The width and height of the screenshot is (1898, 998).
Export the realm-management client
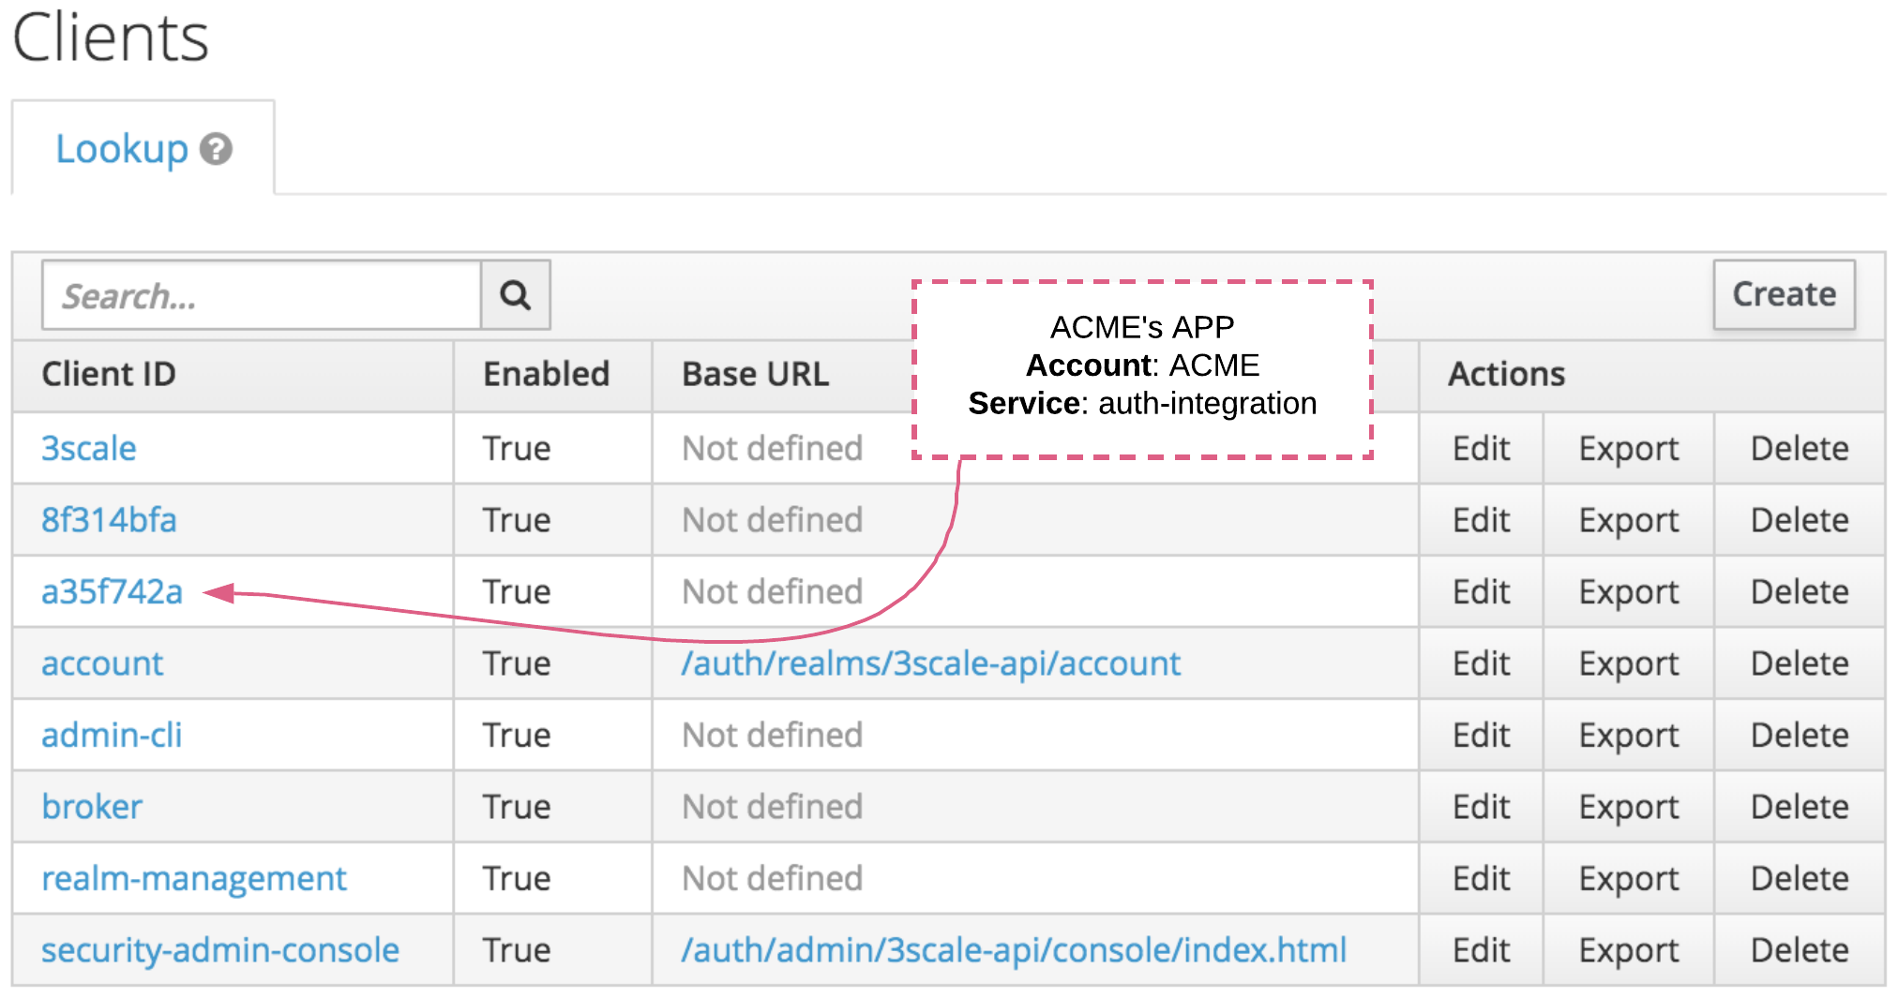[x=1628, y=878]
